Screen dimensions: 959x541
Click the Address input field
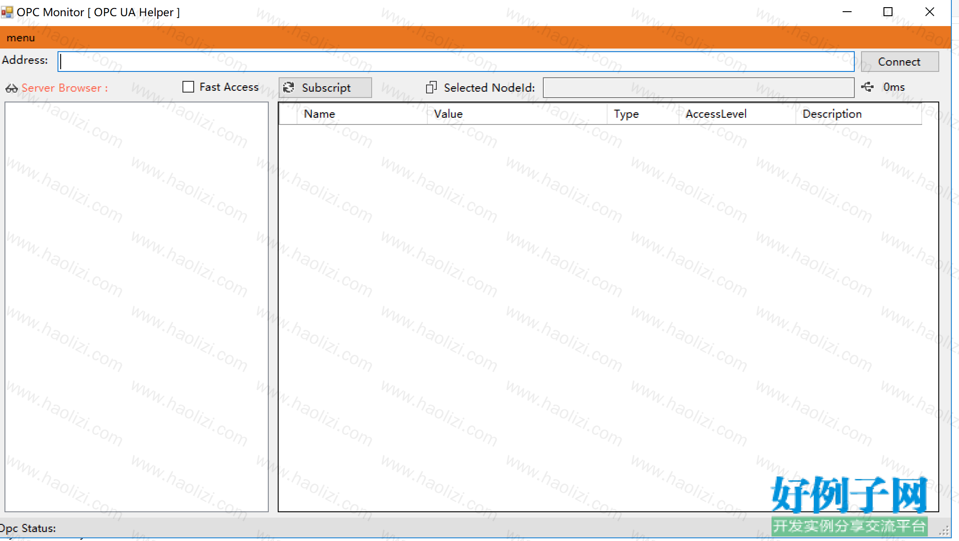[456, 62]
